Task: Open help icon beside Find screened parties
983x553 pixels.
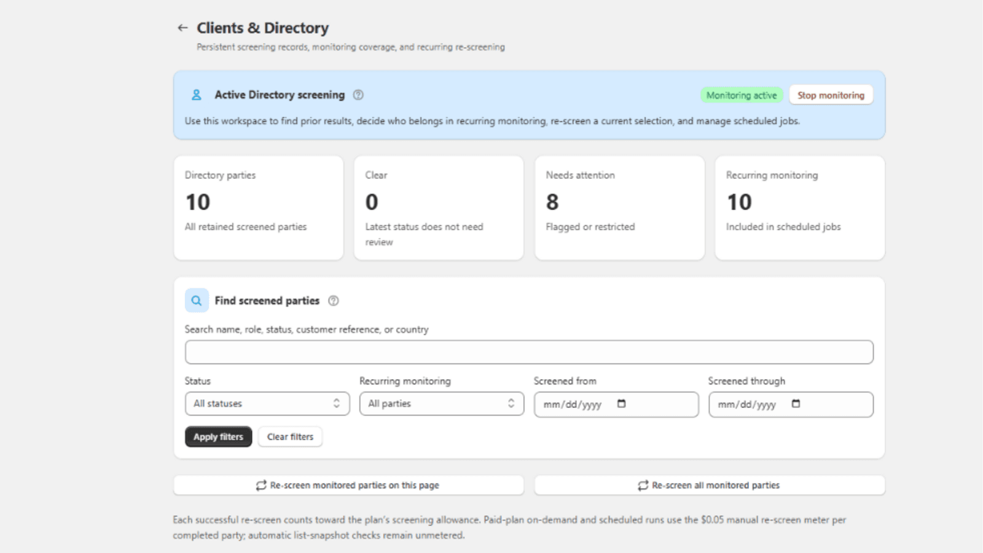Action: click(x=334, y=300)
